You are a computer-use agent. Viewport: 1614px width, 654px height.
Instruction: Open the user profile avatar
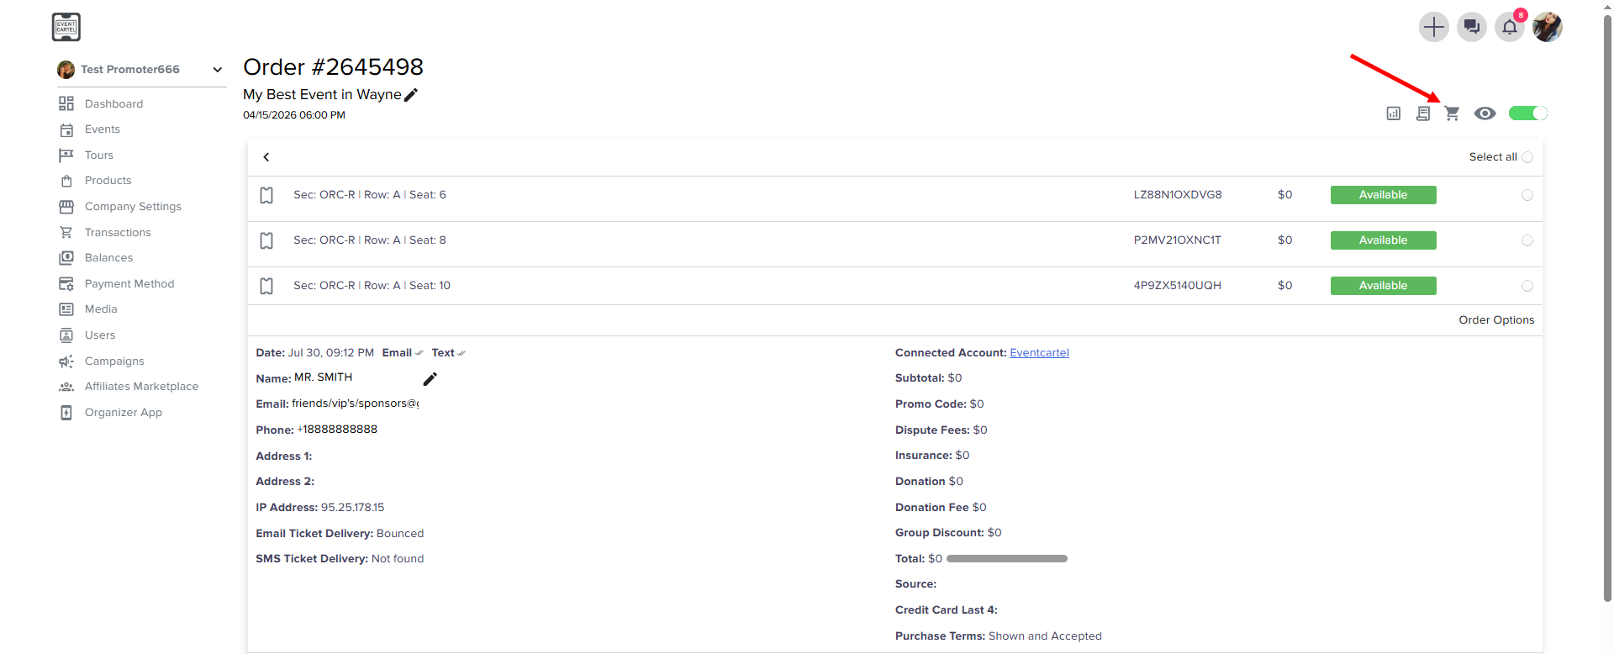point(1548,27)
